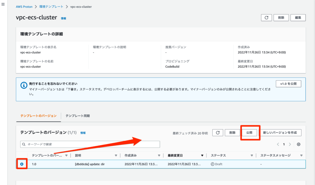Select the radio button for version 1.0

[x=22, y=164]
